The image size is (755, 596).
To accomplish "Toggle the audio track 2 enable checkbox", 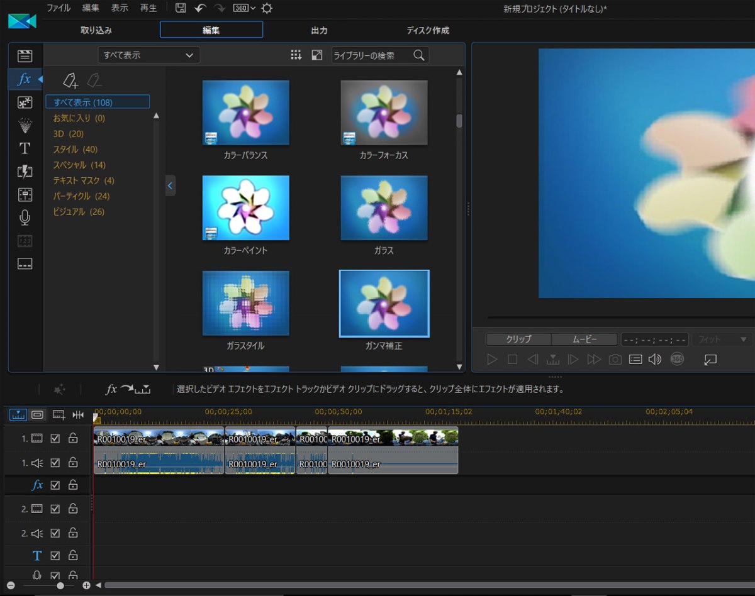I will 55,533.
